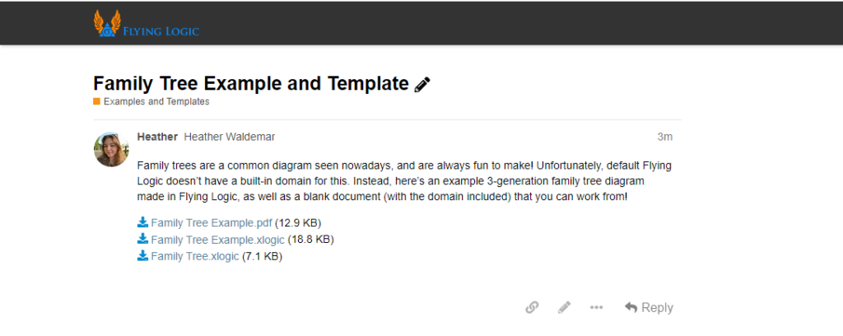Edit topic title using the pencil icon beside it

coord(422,84)
